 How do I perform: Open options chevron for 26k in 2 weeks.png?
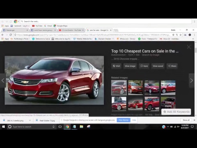pyautogui.click(x=30, y=120)
